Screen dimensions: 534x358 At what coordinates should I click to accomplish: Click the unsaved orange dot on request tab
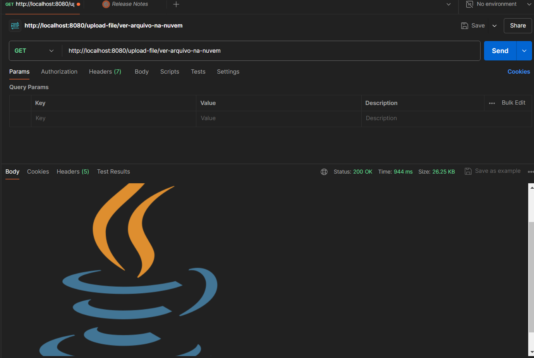(x=78, y=4)
